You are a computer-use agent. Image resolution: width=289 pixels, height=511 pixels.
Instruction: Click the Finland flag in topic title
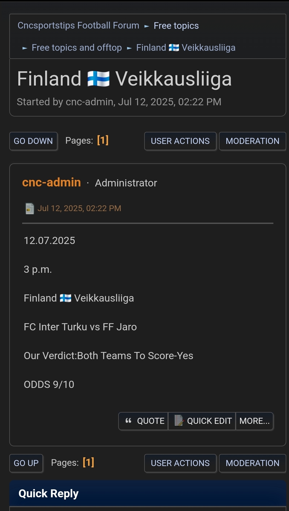point(99,79)
